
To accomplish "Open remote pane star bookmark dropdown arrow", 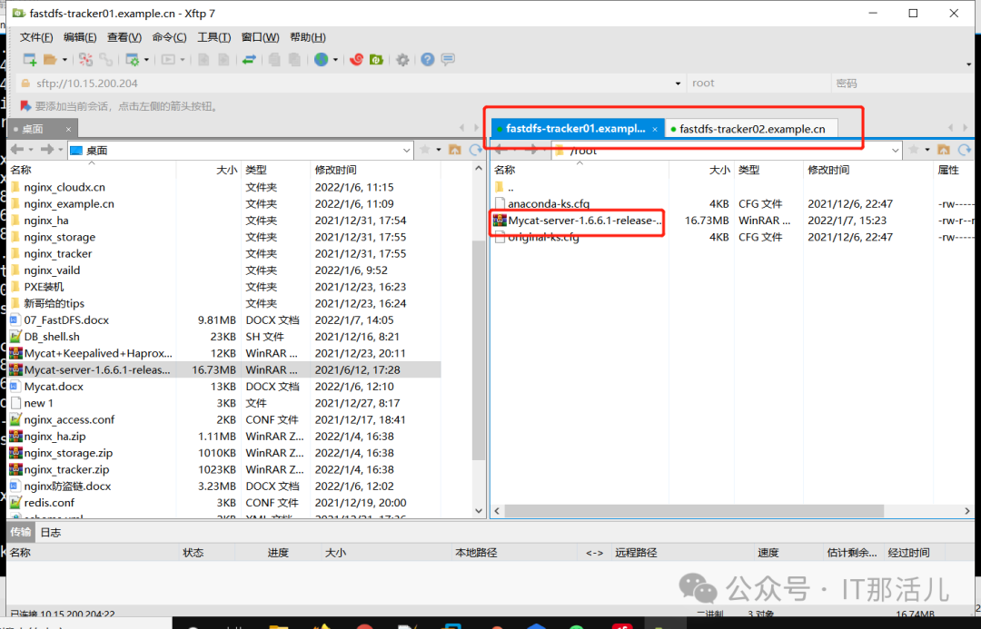I will pyautogui.click(x=927, y=150).
